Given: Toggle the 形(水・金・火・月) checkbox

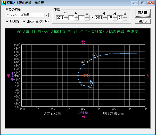Looking at the screenshot, I should (24, 21).
